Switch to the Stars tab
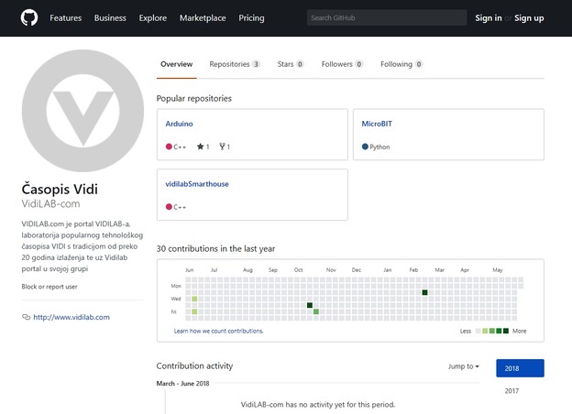The height and width of the screenshot is (414, 572). (291, 64)
